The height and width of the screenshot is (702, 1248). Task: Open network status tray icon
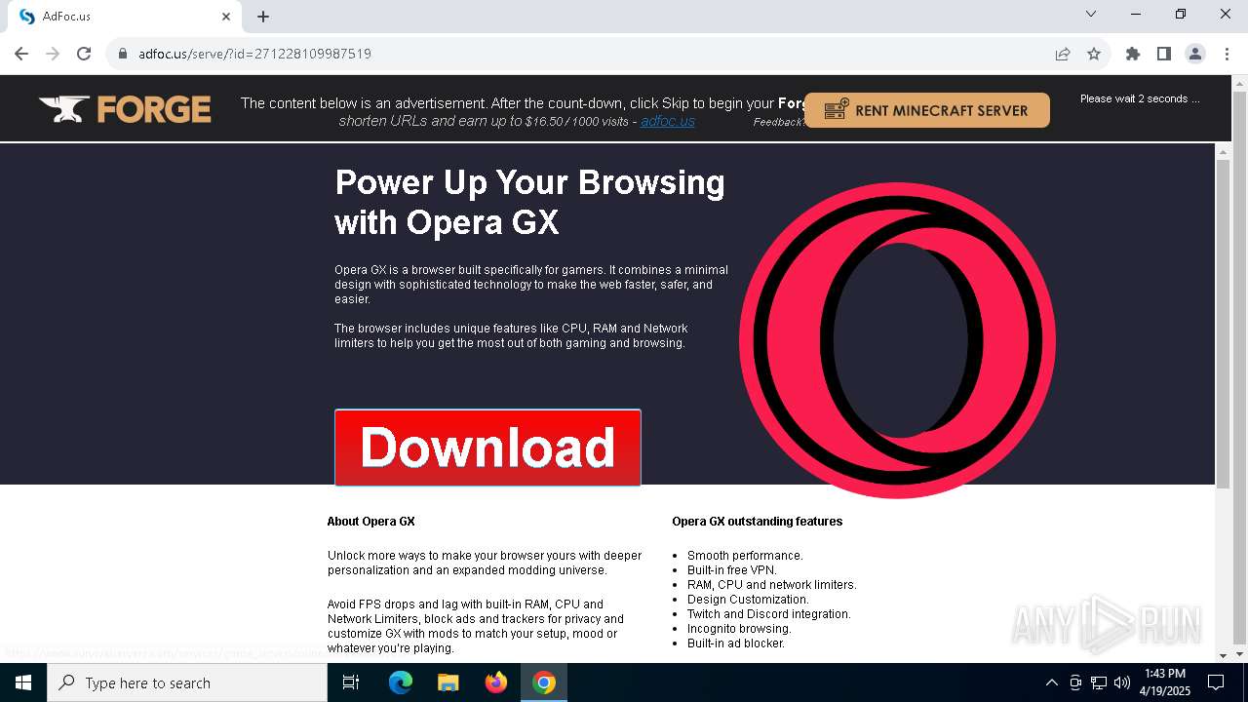click(1099, 682)
